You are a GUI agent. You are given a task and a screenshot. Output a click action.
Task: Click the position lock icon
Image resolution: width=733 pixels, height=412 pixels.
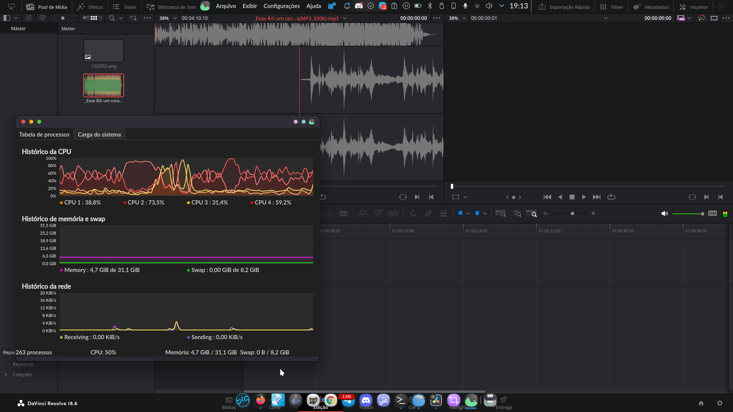[x=443, y=214]
